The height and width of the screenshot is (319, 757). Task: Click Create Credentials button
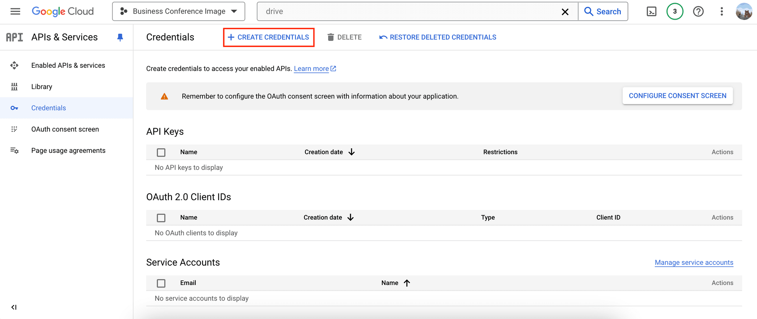268,37
